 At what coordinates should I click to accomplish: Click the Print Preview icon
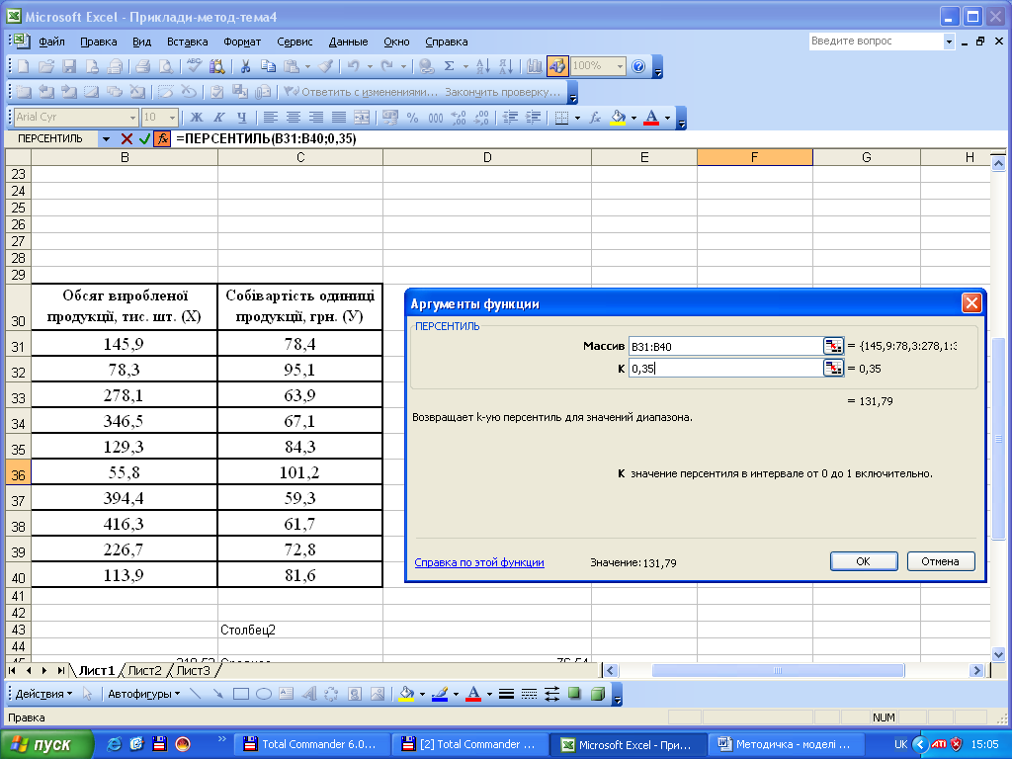tap(166, 66)
